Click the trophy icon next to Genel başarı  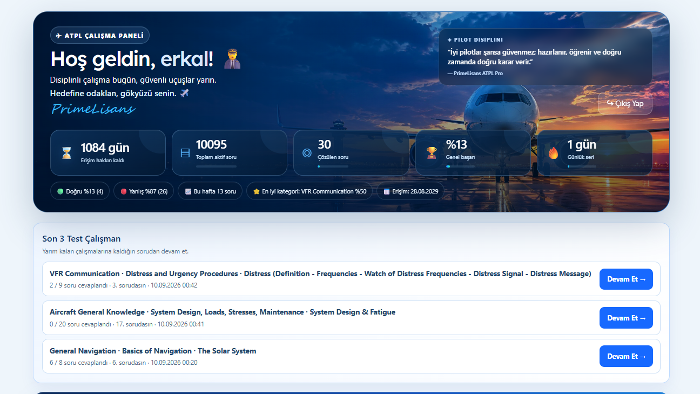pyautogui.click(x=432, y=153)
